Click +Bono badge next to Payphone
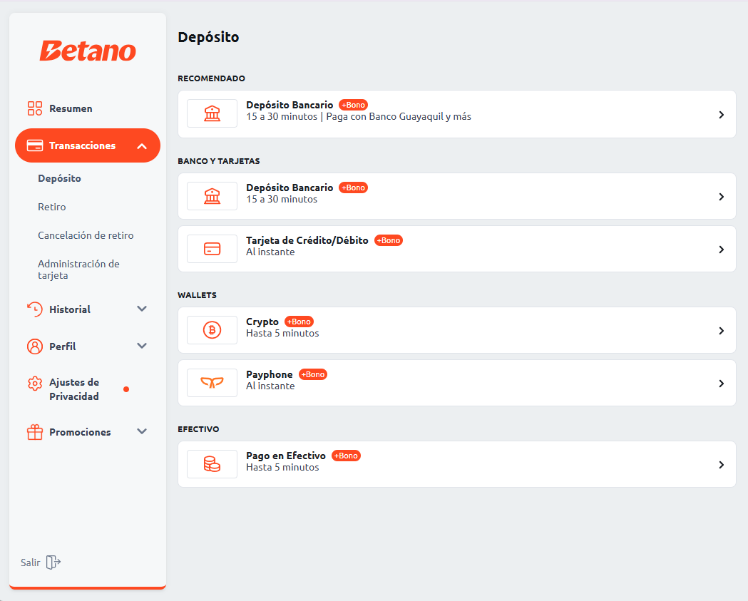This screenshot has height=601, width=748. click(313, 374)
